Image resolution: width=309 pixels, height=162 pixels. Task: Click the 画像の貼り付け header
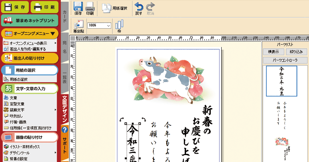tap(30, 137)
